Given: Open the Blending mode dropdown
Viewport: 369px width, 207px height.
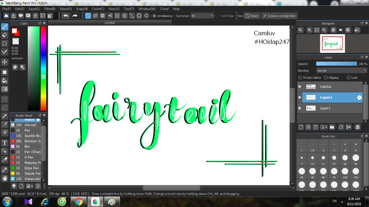Looking at the screenshot, I should 342,71.
